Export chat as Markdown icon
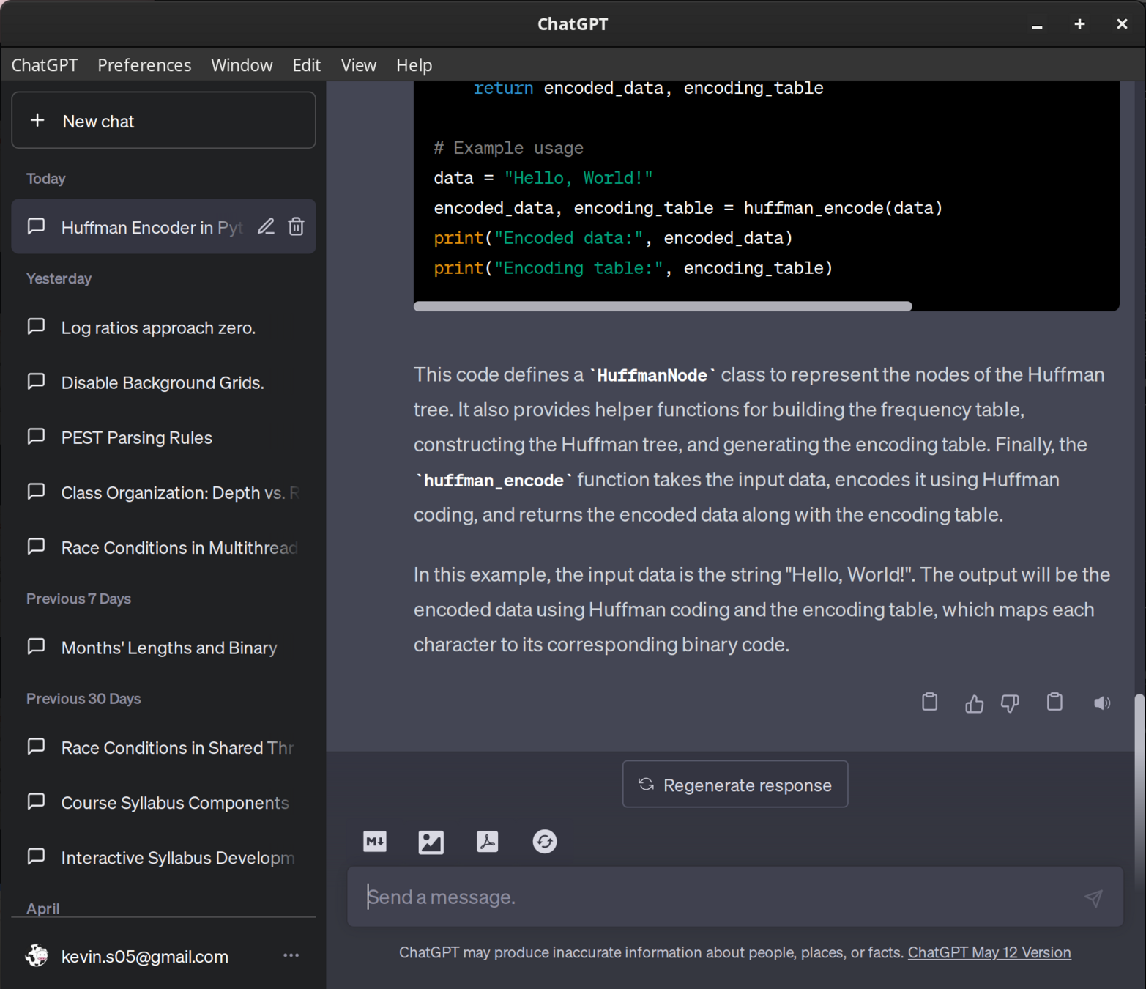 pos(375,842)
